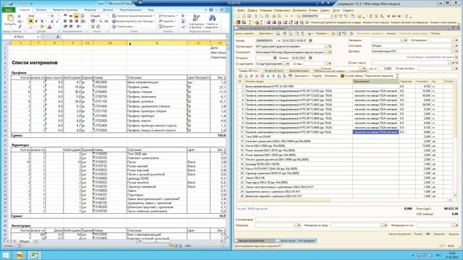Click 'Анализ доступности товаров на складе' in 1C toolbar

pyautogui.click(x=336, y=22)
